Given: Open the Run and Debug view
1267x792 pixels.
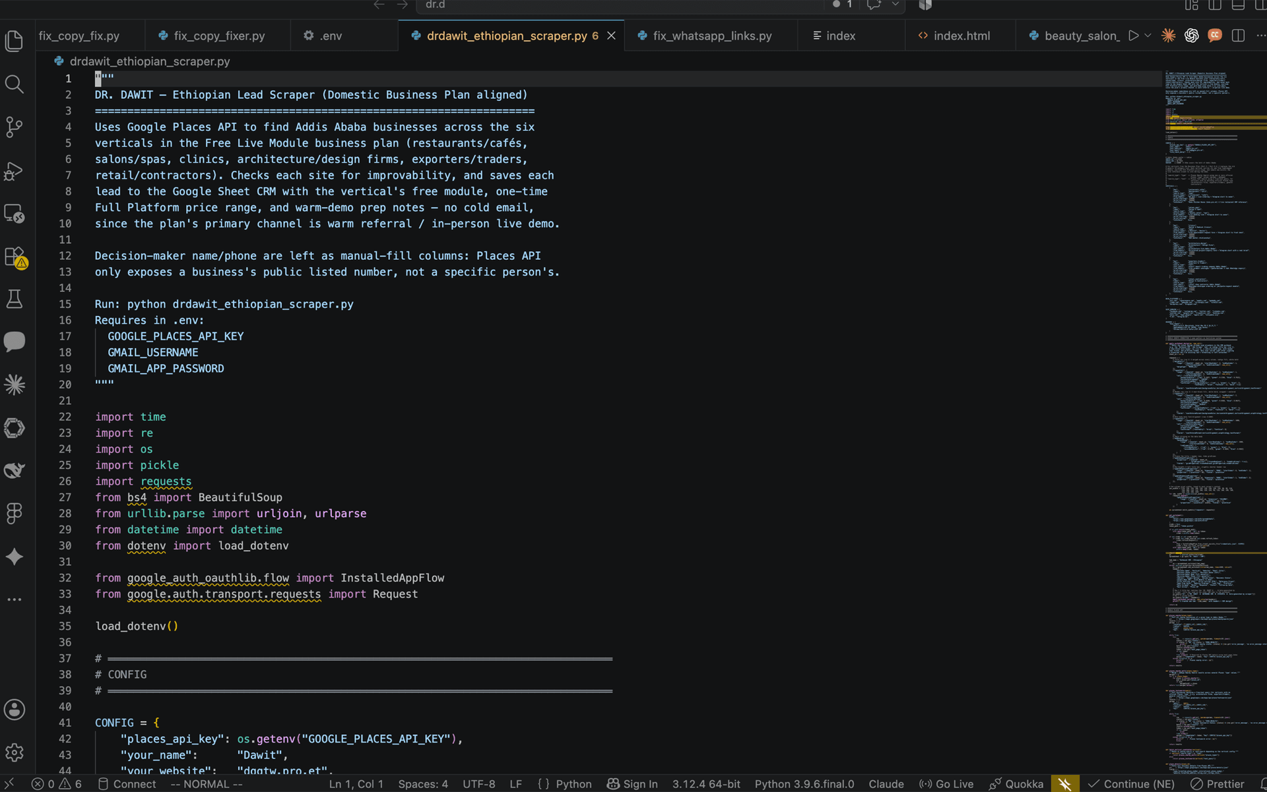Looking at the screenshot, I should [15, 171].
